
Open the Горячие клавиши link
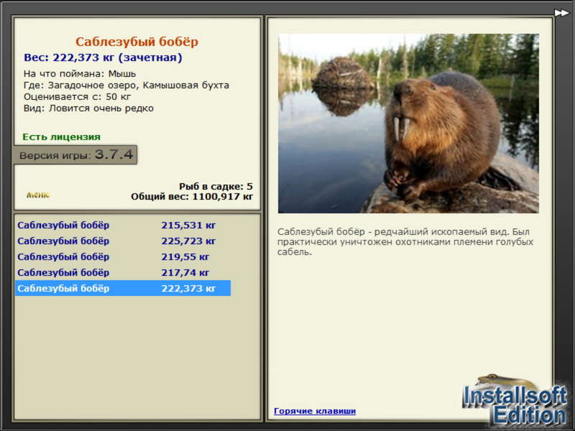pyautogui.click(x=315, y=411)
